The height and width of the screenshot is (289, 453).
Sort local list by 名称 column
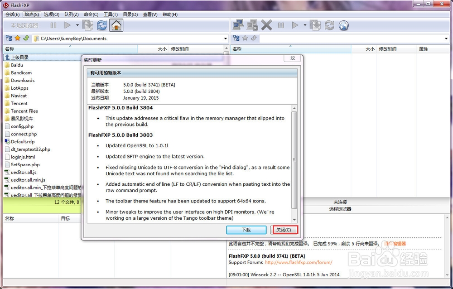70,49
